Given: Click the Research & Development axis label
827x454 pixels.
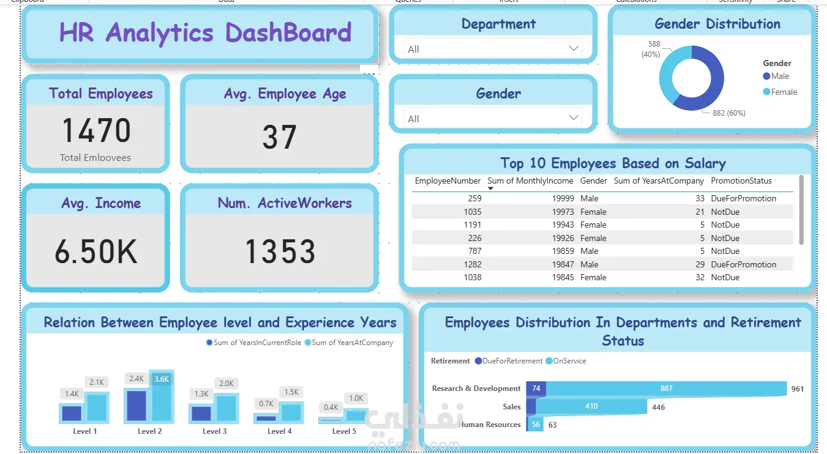Looking at the screenshot, I should (x=476, y=389).
